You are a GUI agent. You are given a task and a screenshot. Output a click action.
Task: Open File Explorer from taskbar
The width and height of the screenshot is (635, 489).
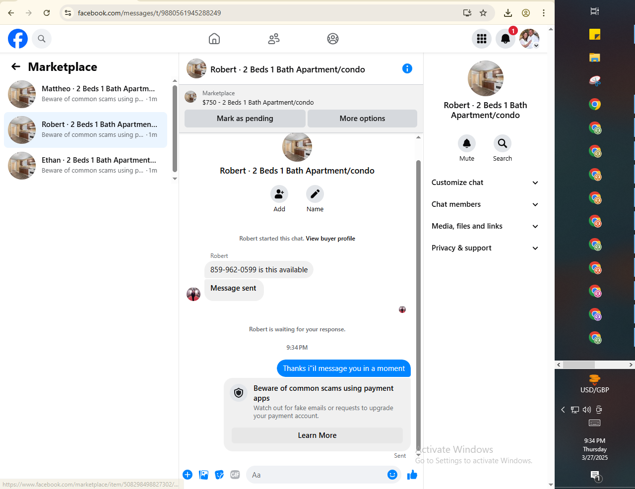point(595,58)
